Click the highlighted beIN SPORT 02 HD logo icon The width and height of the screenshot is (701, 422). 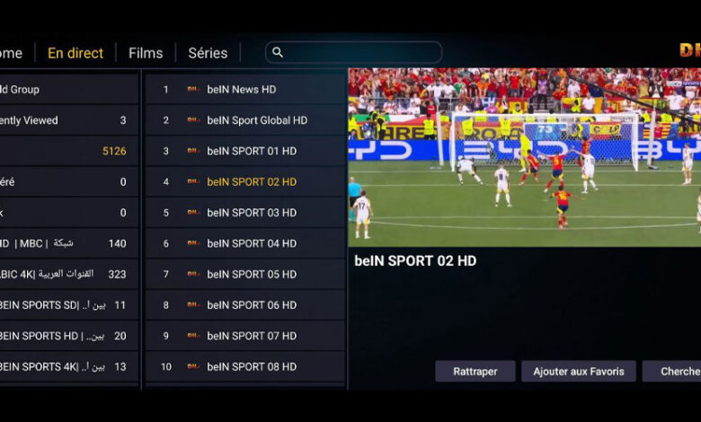(193, 181)
